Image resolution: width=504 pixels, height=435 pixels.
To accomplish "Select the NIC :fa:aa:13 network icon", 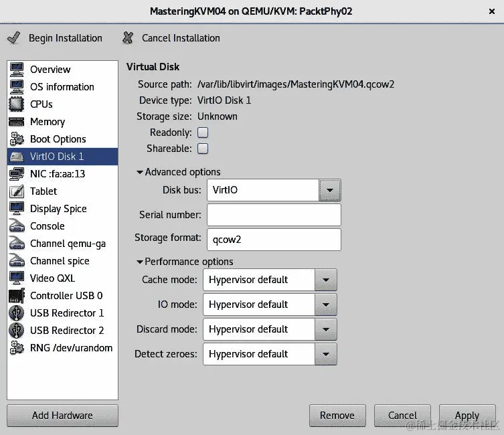I will point(17,174).
